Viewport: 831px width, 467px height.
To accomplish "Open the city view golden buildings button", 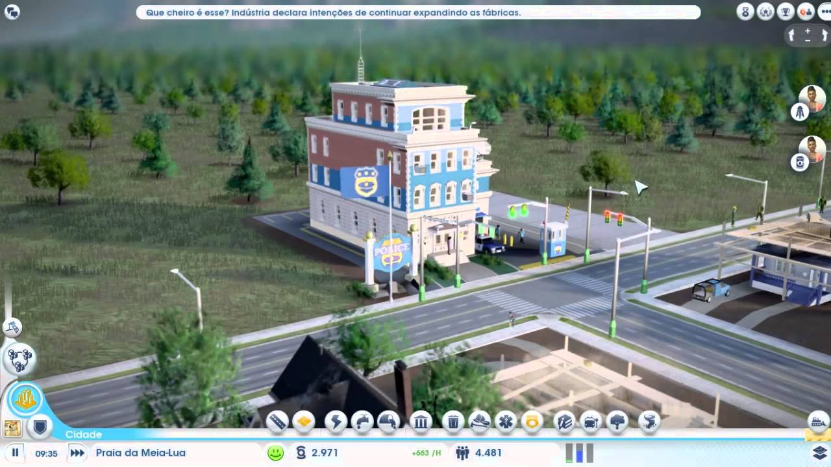I will (25, 400).
